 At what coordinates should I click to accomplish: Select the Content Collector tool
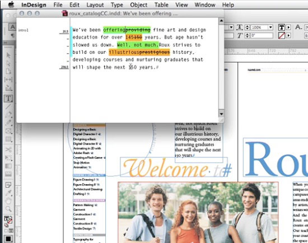click(8, 88)
